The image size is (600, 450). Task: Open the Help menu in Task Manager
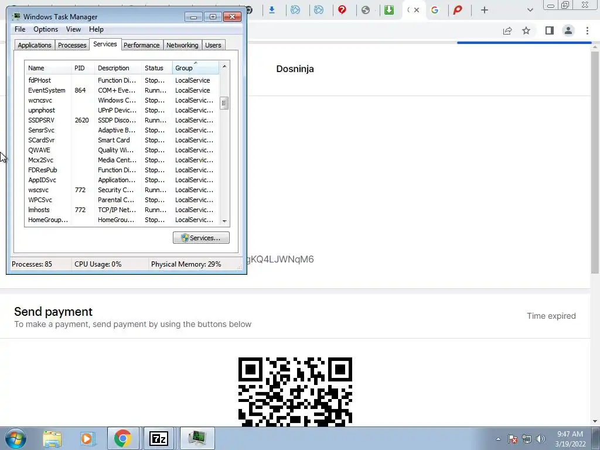[96, 29]
